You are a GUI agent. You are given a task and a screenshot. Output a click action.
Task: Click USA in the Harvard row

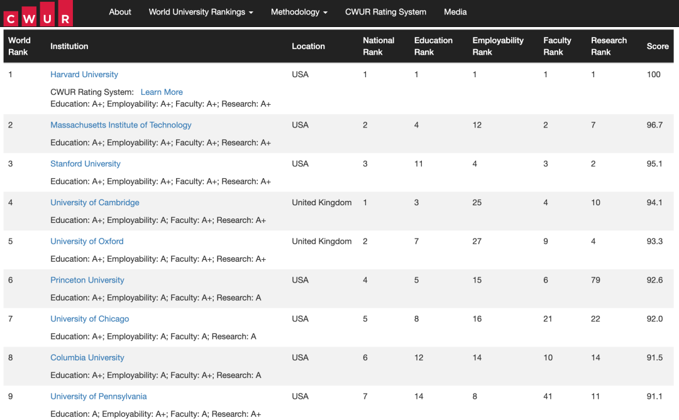300,75
